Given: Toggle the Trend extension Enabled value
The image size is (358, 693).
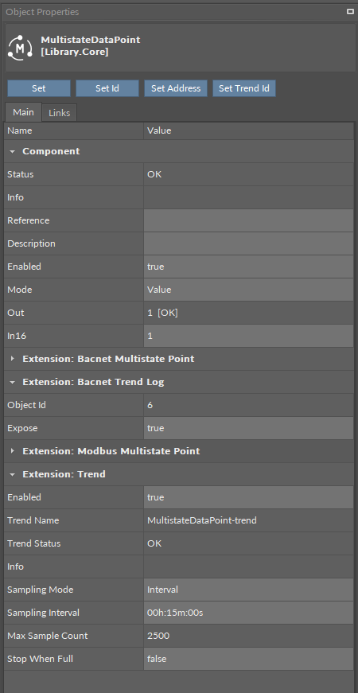Looking at the screenshot, I should [x=248, y=497].
